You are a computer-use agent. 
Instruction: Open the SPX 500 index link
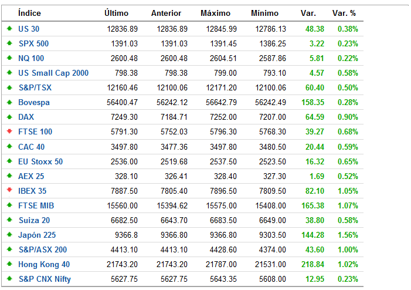(x=33, y=43)
